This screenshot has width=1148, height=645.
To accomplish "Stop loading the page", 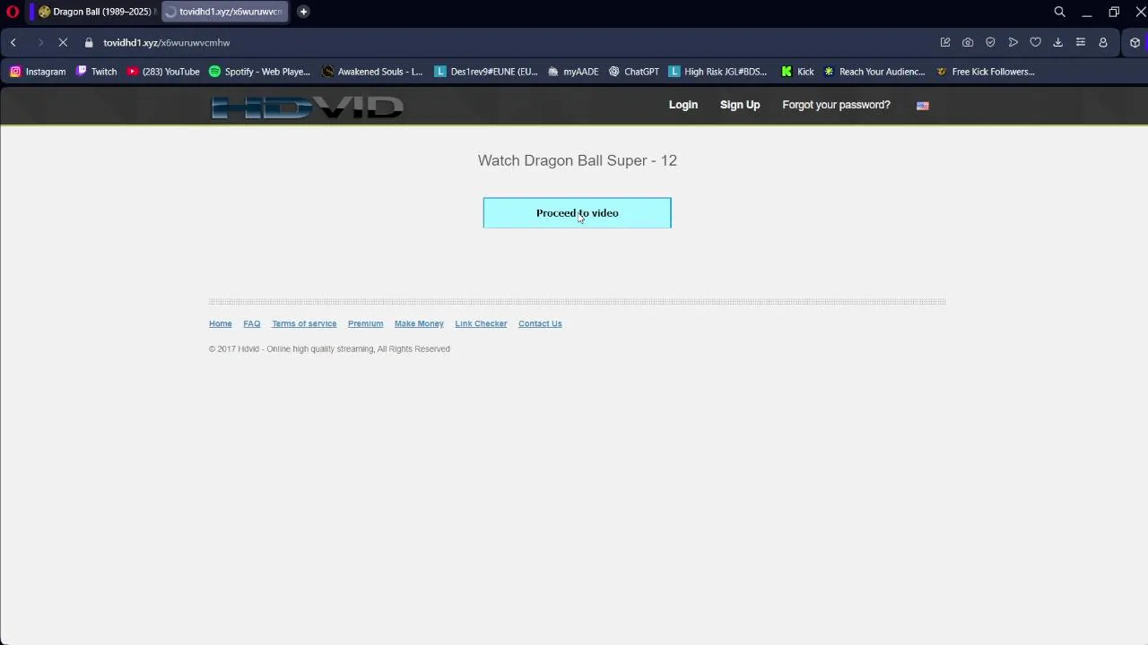I will click(x=63, y=42).
